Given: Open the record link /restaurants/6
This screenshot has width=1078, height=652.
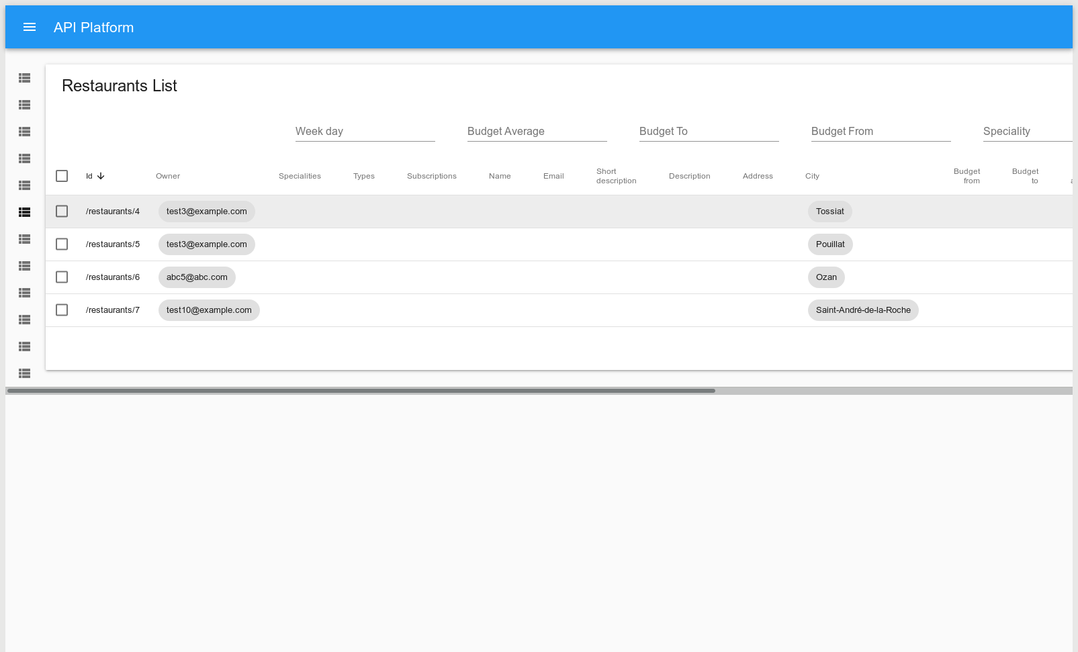Looking at the screenshot, I should coord(112,277).
